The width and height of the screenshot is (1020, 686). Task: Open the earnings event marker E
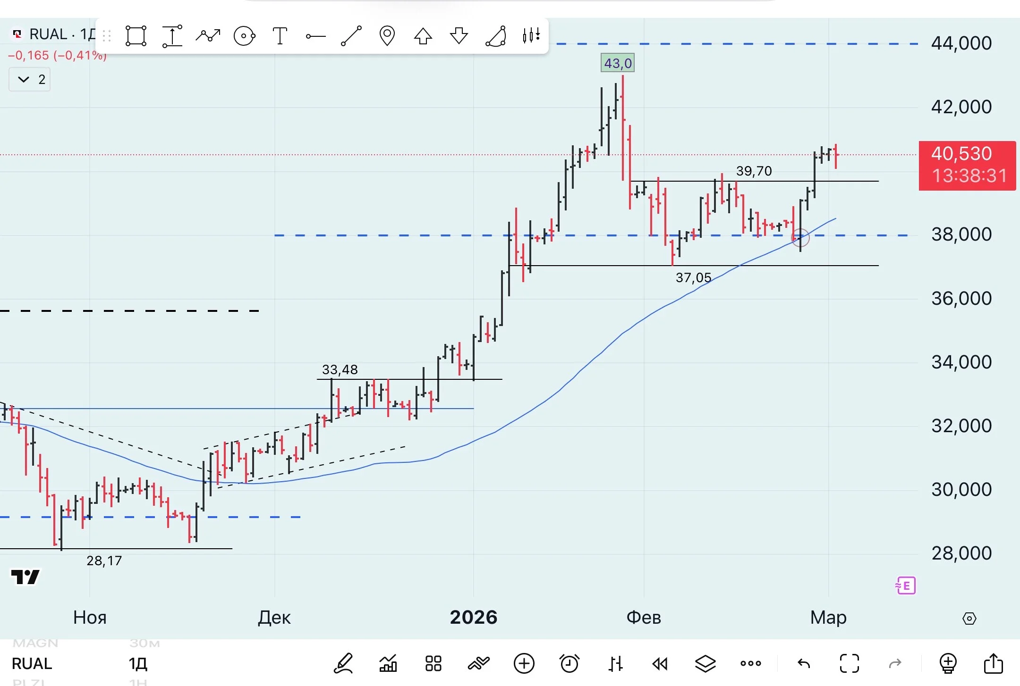coord(906,586)
